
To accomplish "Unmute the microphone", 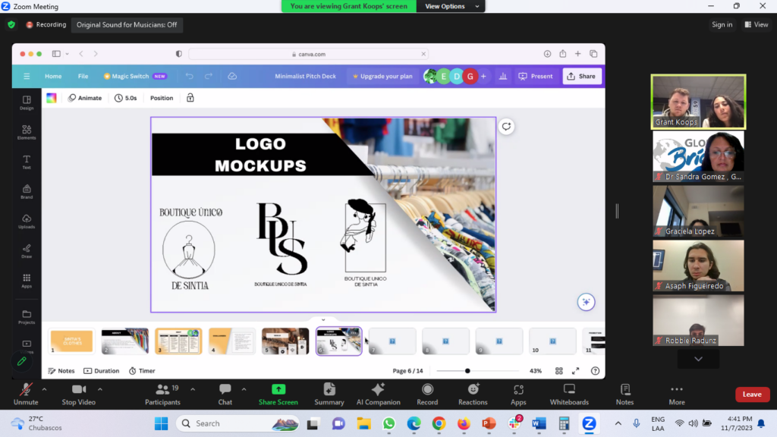I will (26, 389).
